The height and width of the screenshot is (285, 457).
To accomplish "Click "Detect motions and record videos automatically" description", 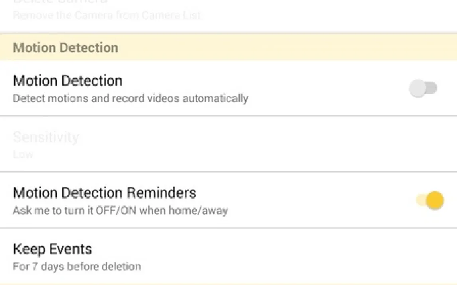I will pyautogui.click(x=130, y=98).
